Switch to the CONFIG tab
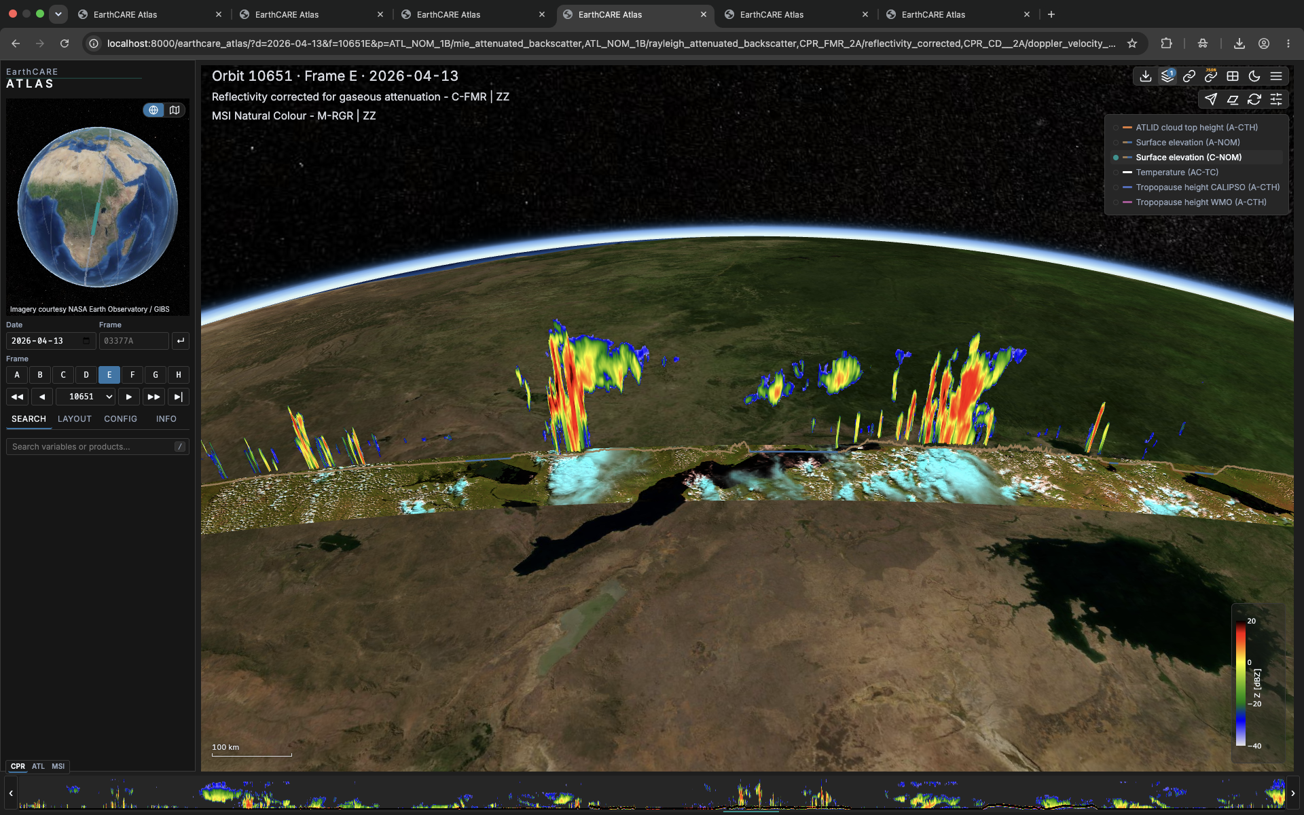The width and height of the screenshot is (1304, 815). click(x=121, y=419)
